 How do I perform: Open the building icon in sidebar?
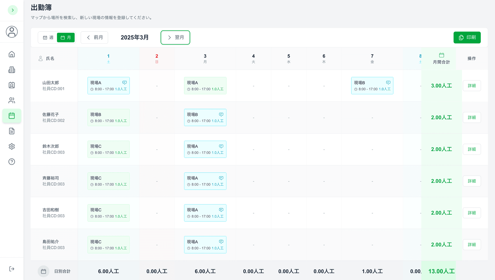click(x=12, y=70)
